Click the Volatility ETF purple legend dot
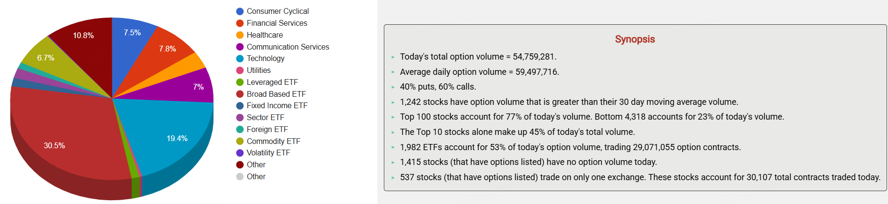The width and height of the screenshot is (888, 204). pos(240,153)
